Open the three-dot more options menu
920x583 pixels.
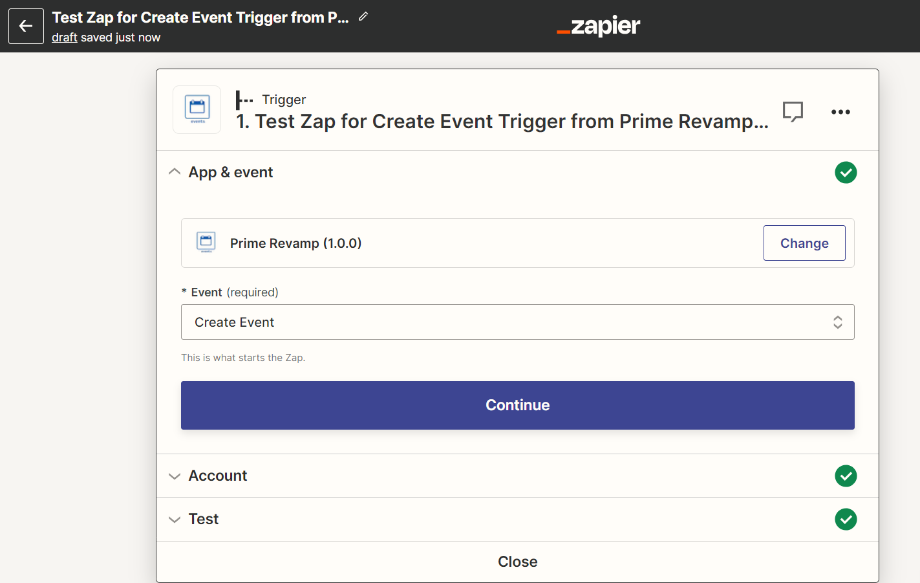click(840, 112)
